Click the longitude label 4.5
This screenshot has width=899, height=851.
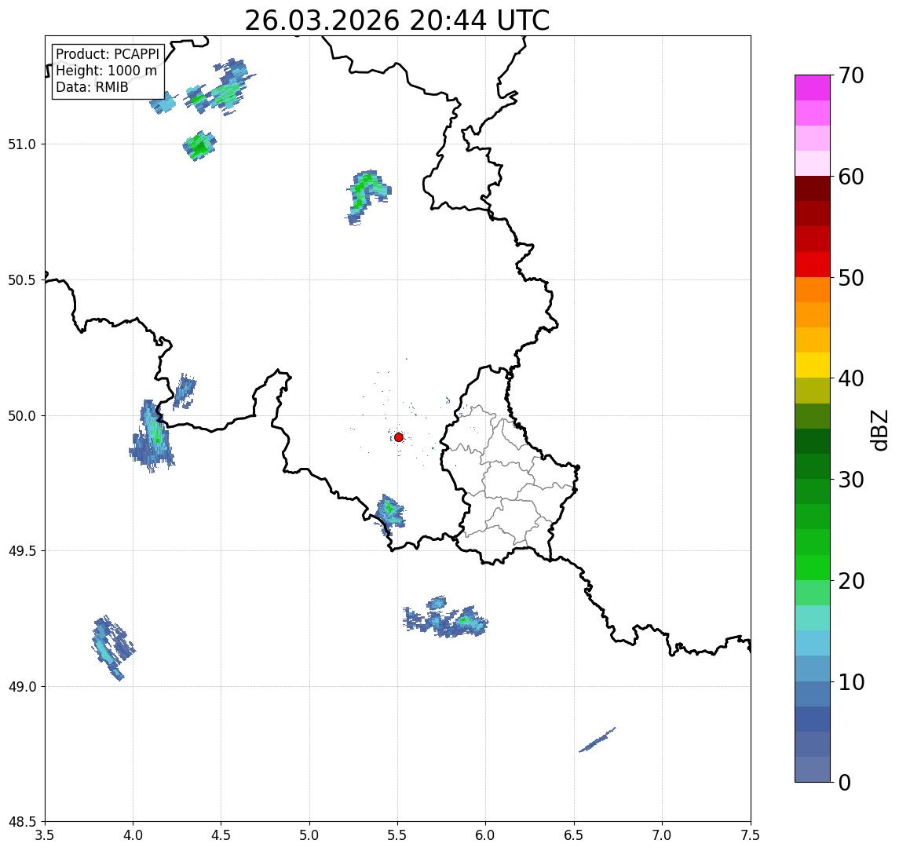tap(221, 835)
